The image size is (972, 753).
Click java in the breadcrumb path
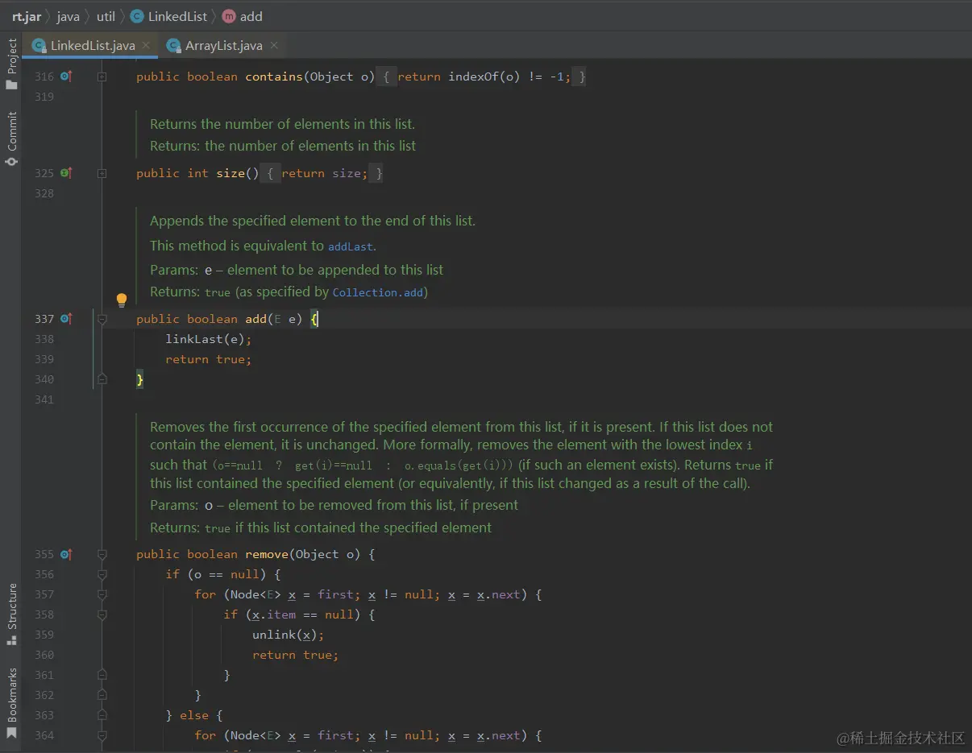tap(69, 16)
